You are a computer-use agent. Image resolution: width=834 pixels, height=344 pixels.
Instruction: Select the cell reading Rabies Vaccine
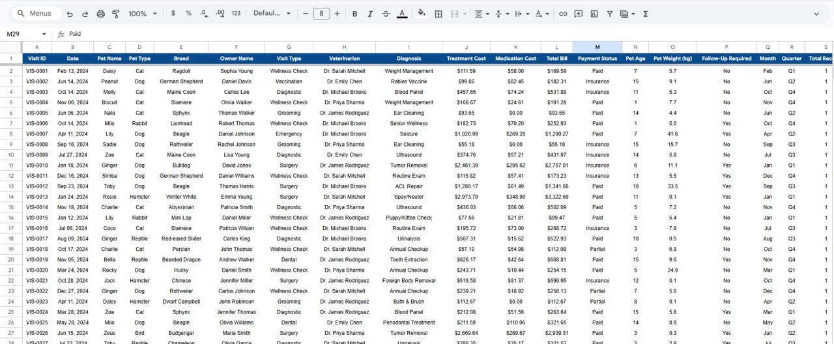click(409, 81)
